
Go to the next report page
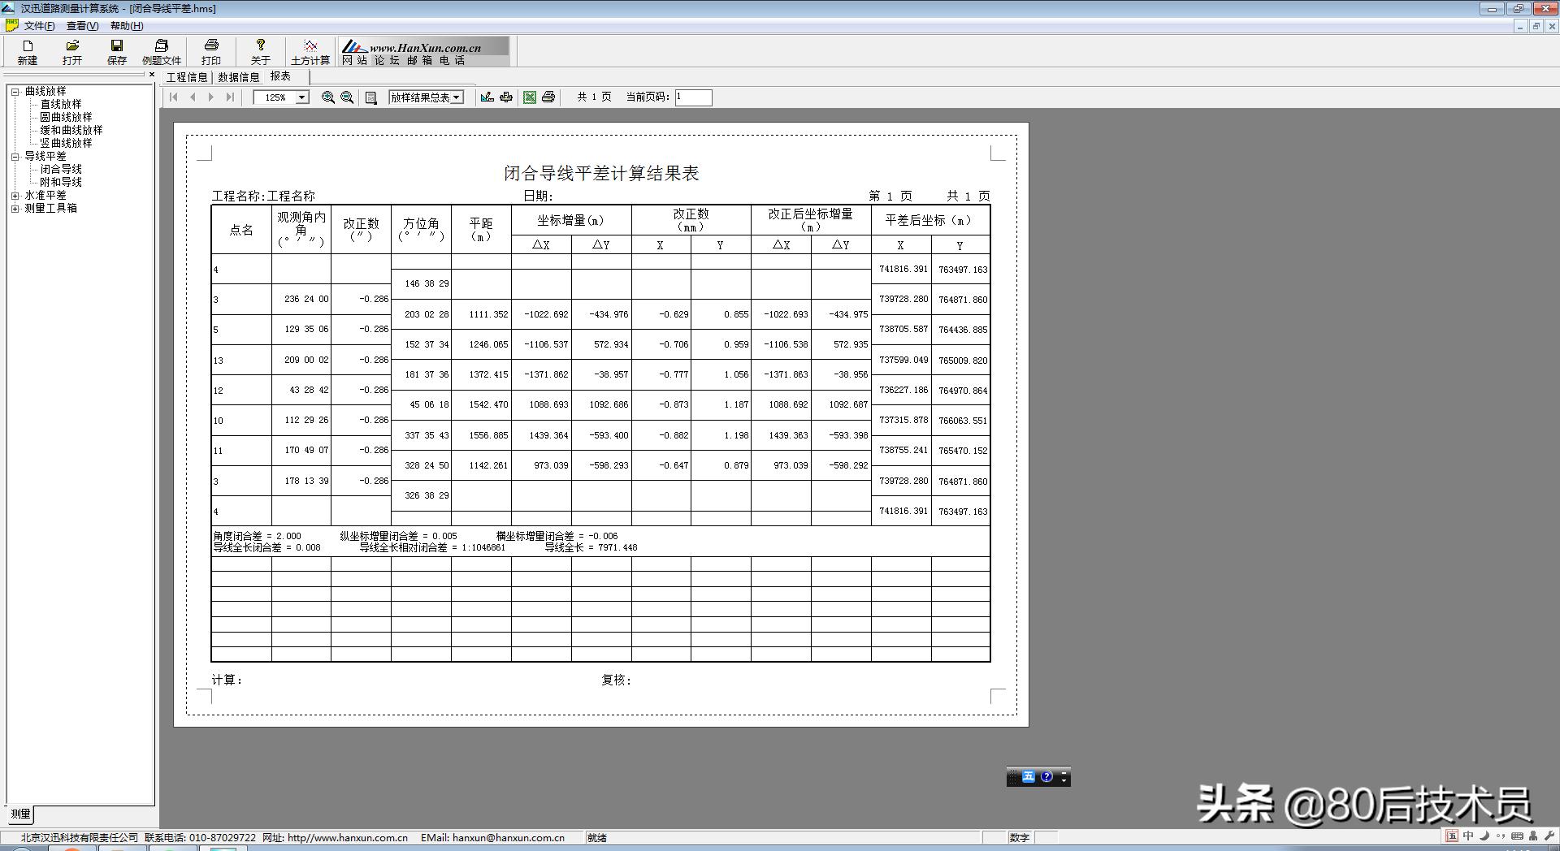pyautogui.click(x=211, y=97)
